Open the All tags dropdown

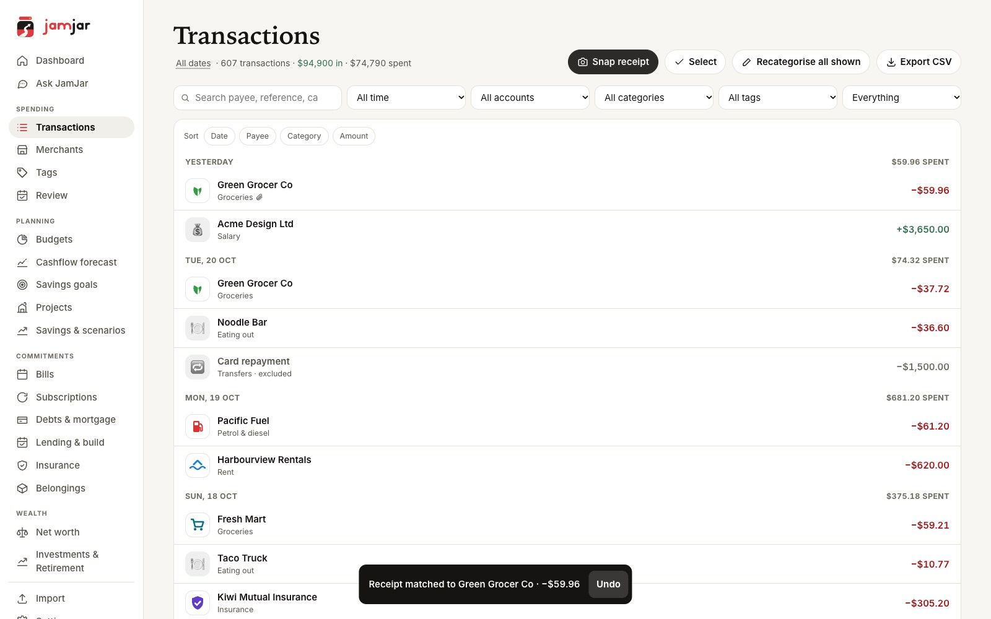point(778,98)
